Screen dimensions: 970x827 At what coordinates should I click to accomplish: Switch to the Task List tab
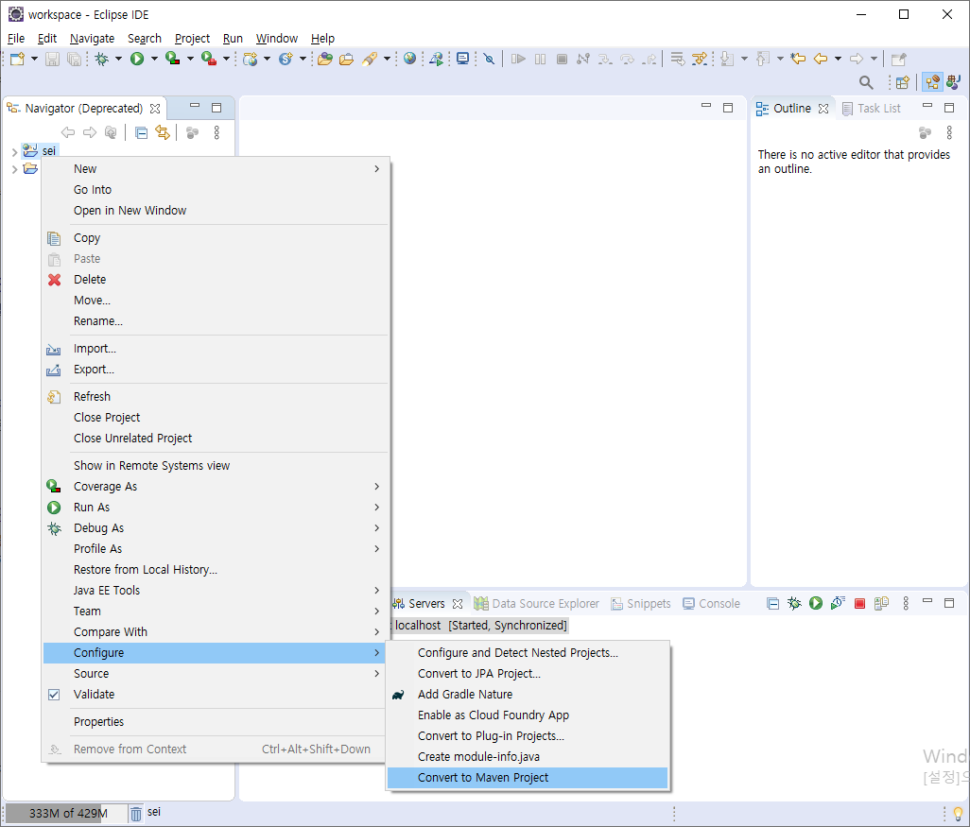[872, 109]
